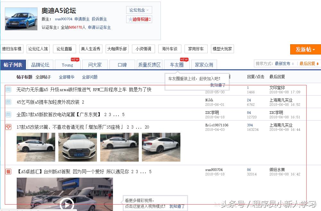The height and width of the screenshot is (211, 321).
Task: Click the image icon beside 全国17款A5新款首改电动尾翼 thread
Action: click(x=8, y=114)
